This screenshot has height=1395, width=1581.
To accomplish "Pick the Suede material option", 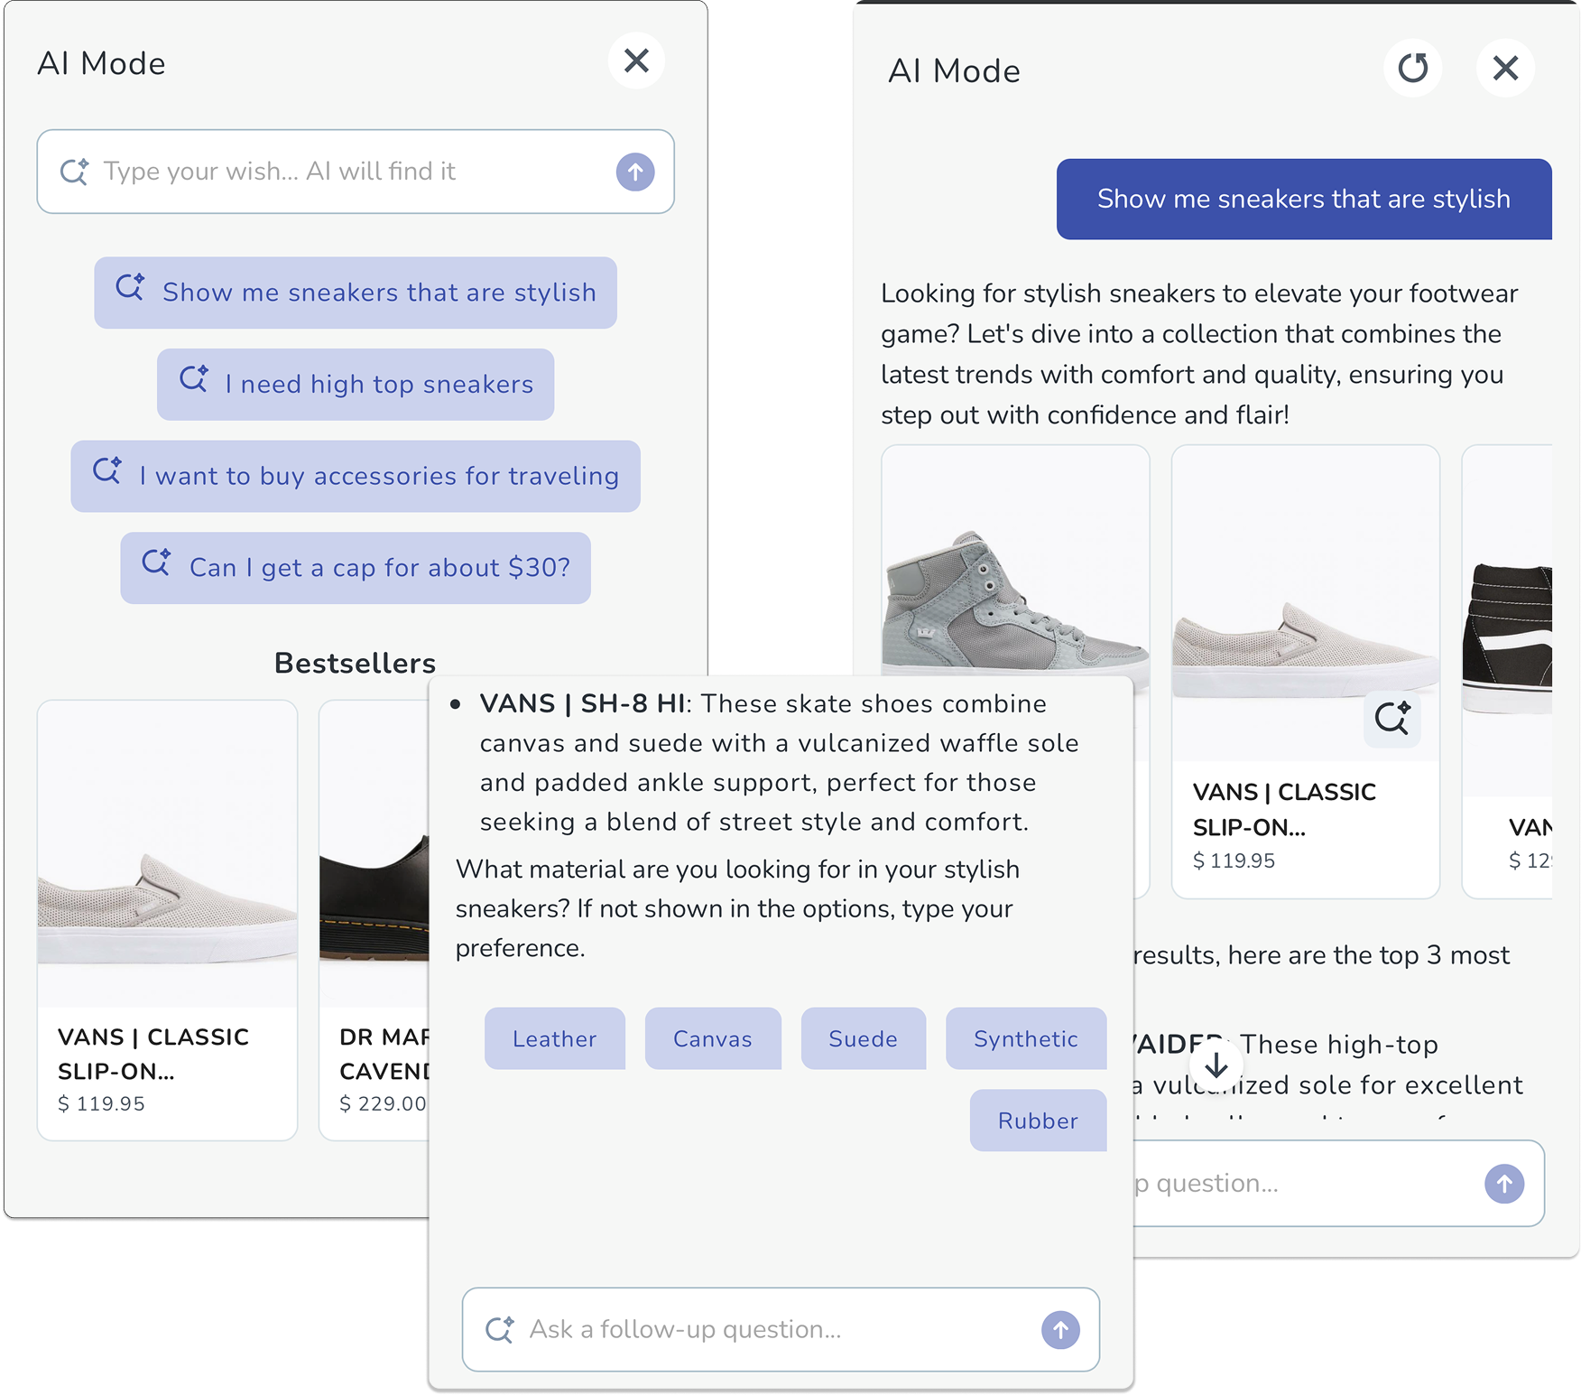I will (864, 1039).
